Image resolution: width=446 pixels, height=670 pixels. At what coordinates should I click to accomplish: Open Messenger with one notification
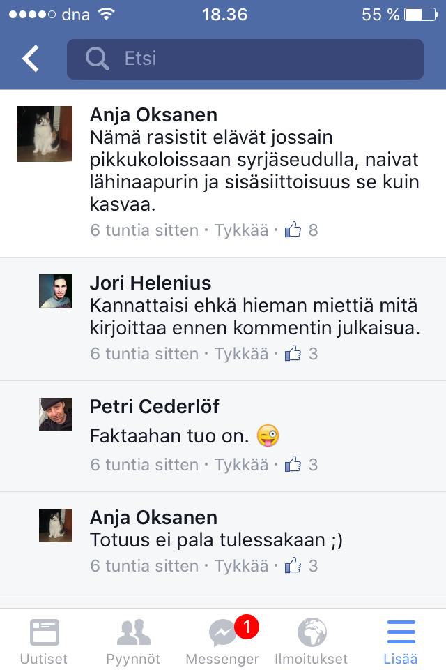tap(222, 641)
